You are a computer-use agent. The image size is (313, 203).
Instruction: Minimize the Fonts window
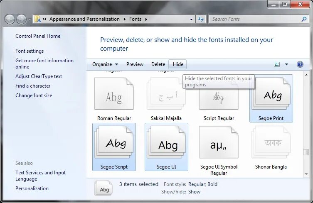click(x=274, y=5)
